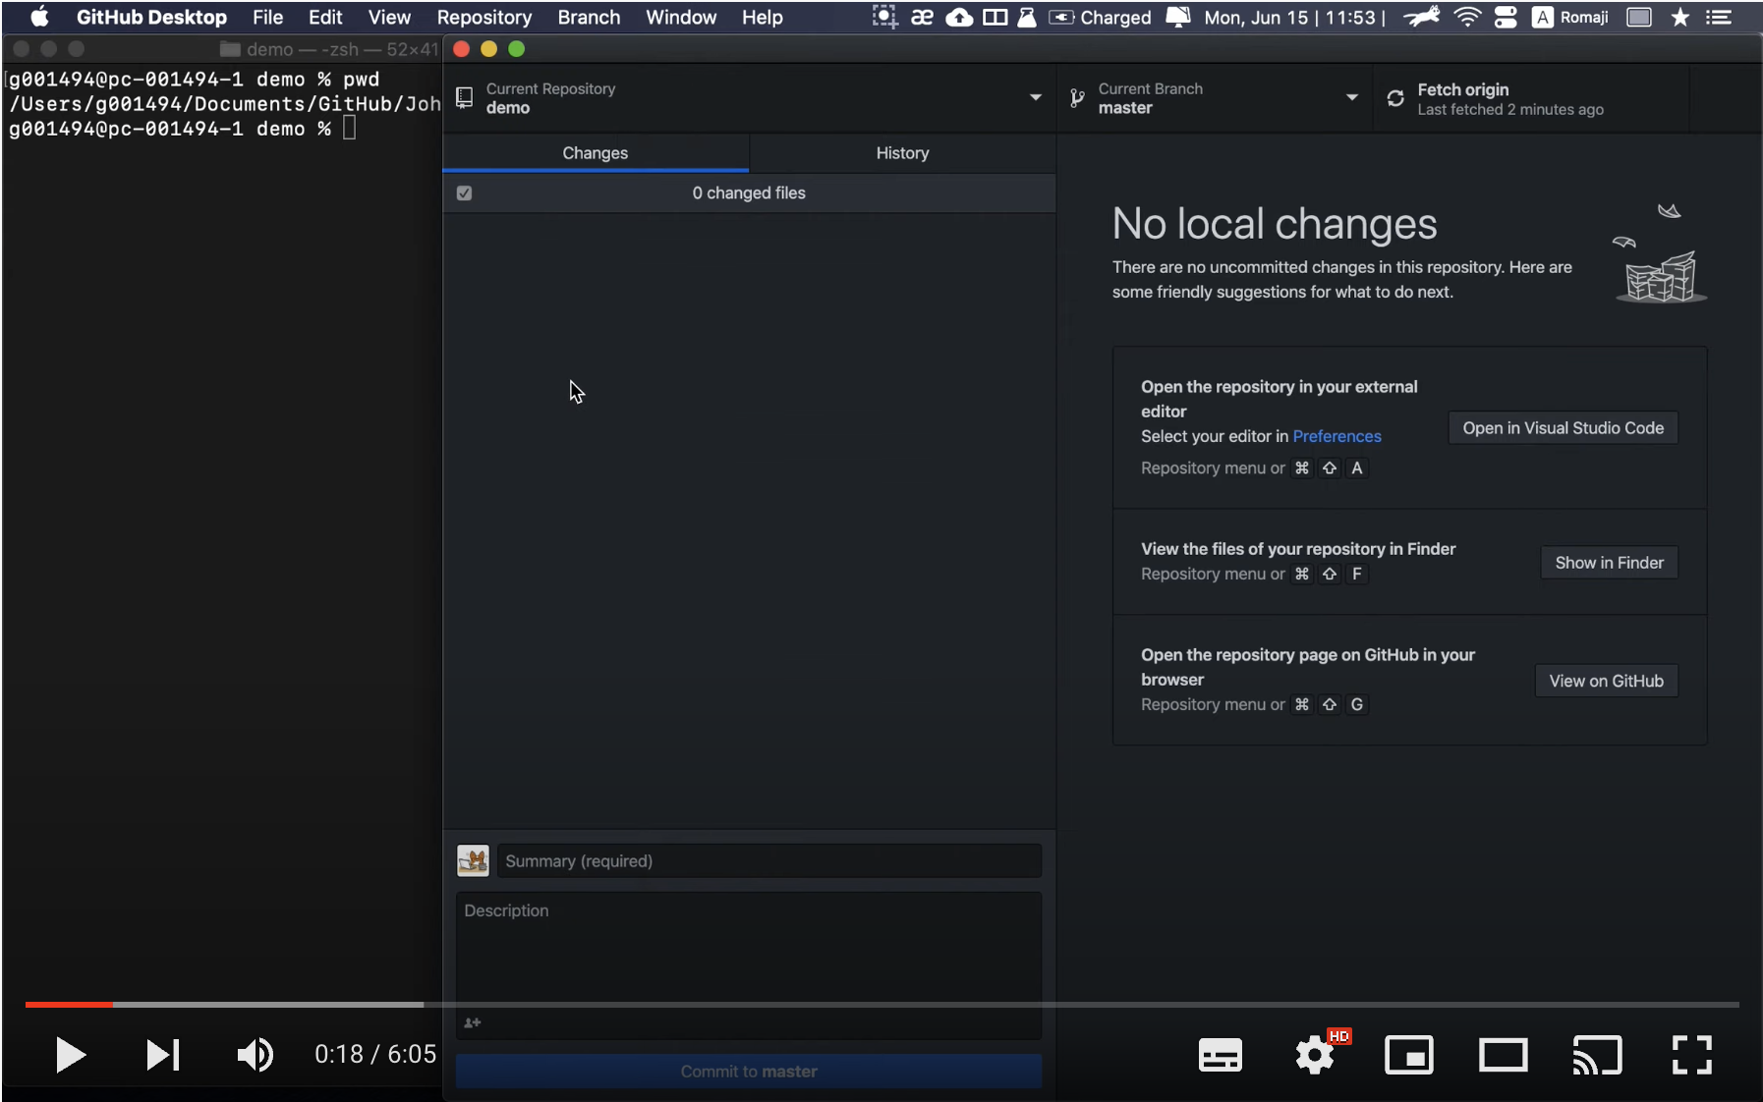This screenshot has height=1102, width=1763.
Task: Click the running animal menu bar icon
Action: click(x=1421, y=17)
